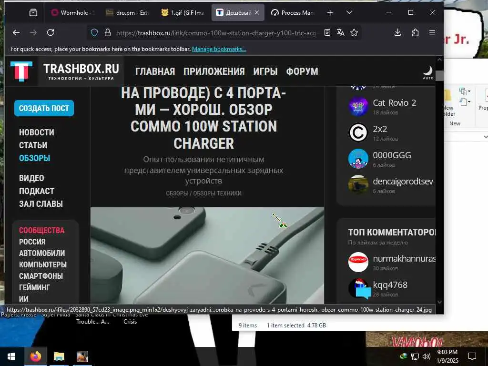The height and width of the screenshot is (366, 488).
Task: Click the Manage bookmarks link
Action: [x=219, y=49]
